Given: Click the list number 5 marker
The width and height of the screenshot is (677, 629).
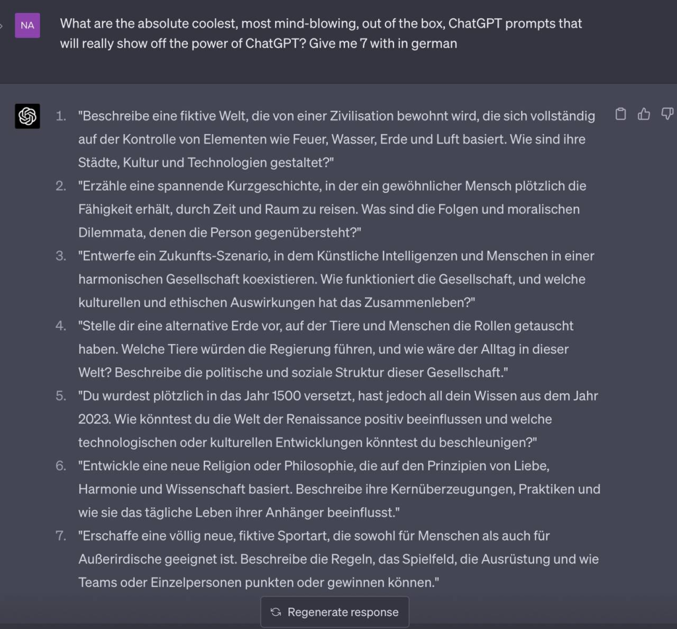Looking at the screenshot, I should (x=61, y=396).
